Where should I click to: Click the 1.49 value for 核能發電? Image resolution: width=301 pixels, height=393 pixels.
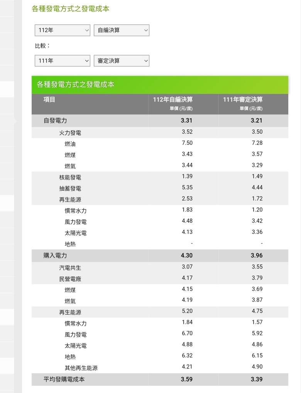(x=257, y=176)
